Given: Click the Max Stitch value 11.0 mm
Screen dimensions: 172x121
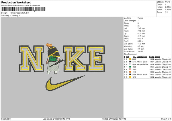Looking at the screenshot, I should coord(141,44).
